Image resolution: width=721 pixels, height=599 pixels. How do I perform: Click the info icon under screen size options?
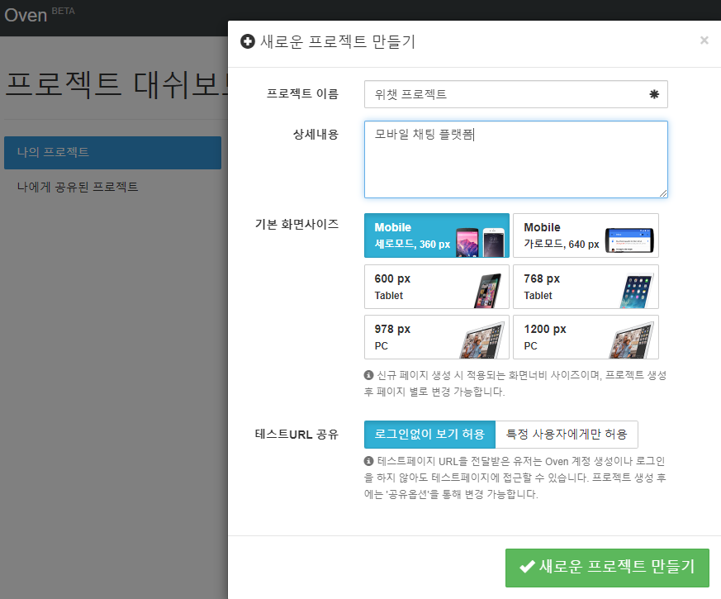(368, 375)
